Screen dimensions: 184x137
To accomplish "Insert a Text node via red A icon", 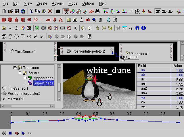I will [61, 20].
